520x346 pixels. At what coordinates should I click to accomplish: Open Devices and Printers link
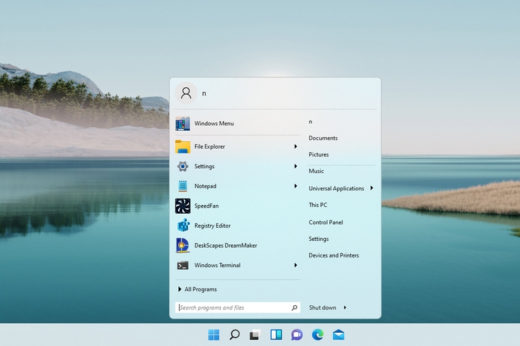(x=333, y=255)
